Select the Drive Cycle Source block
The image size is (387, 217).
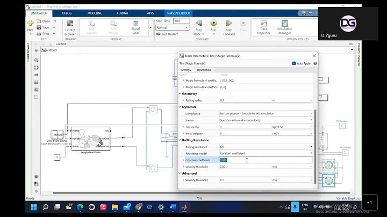[57, 135]
